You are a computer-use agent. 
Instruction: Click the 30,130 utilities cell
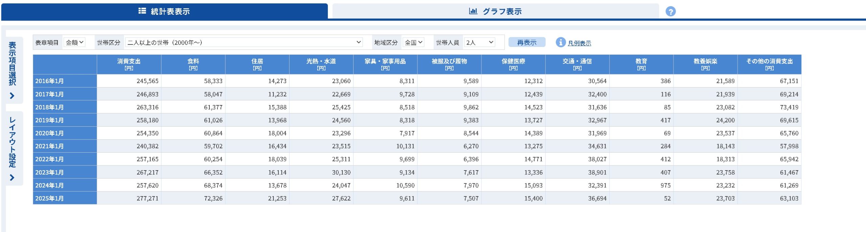tap(321, 172)
